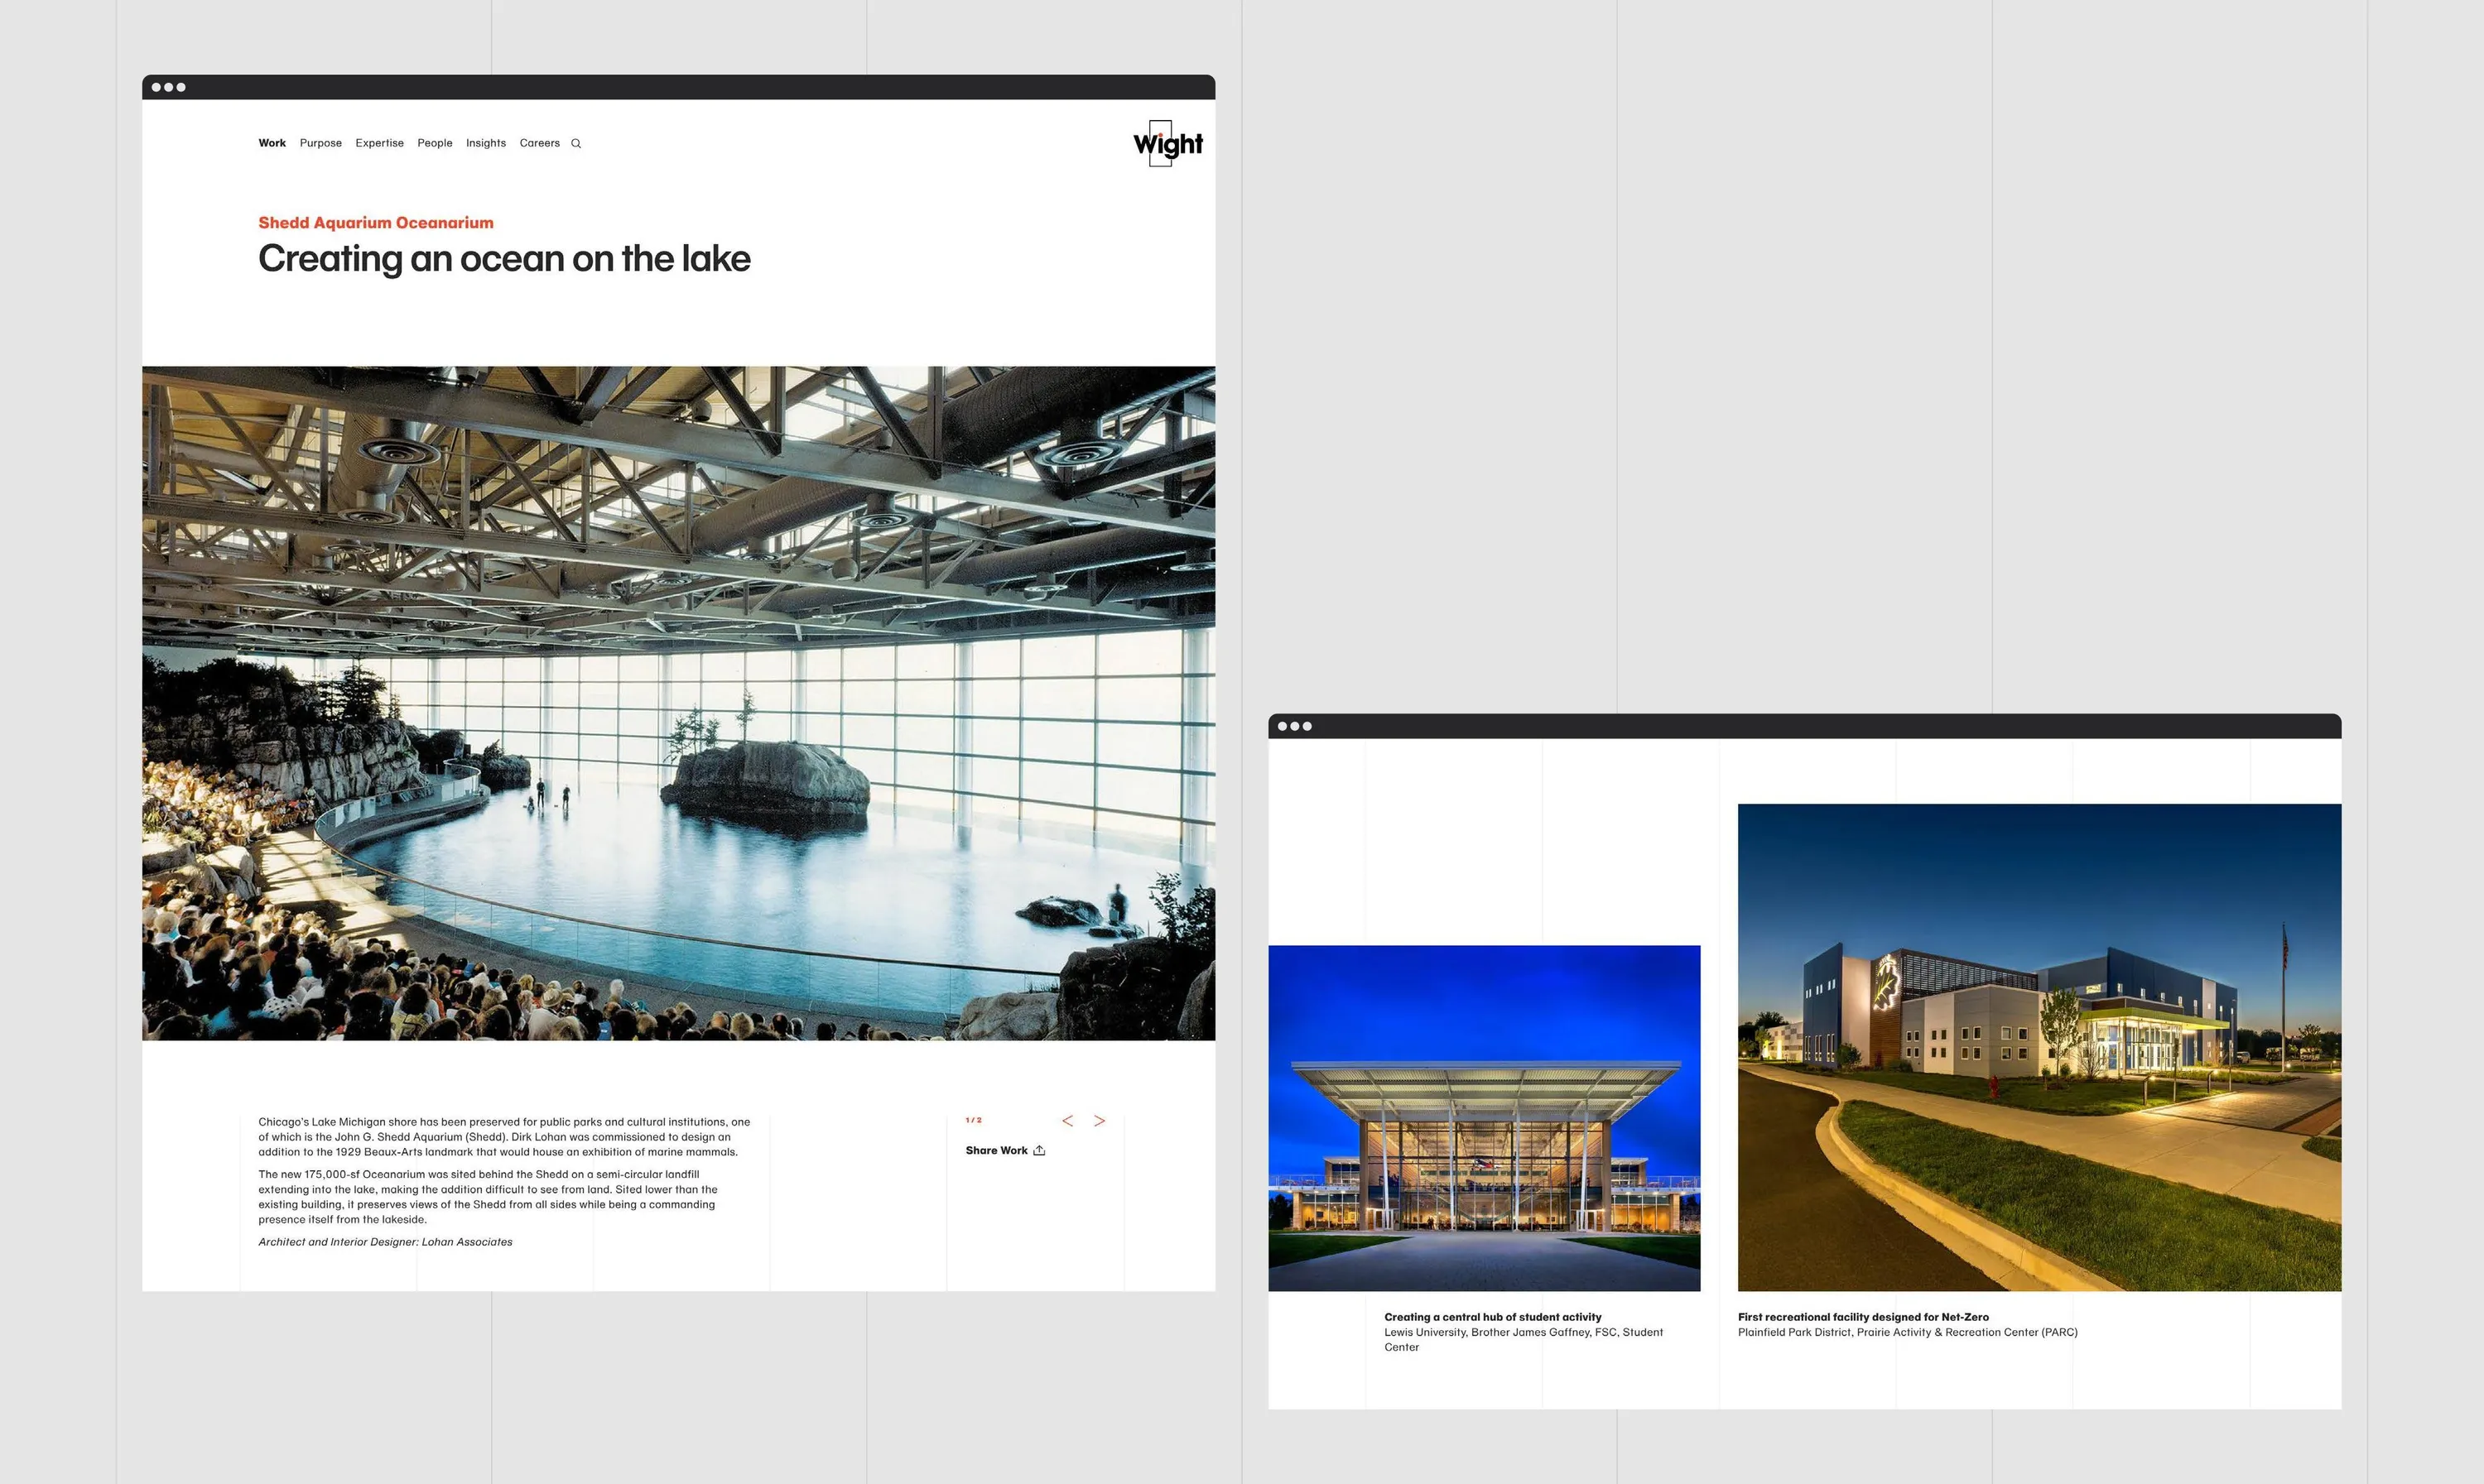Advance to next slide arrow

point(1100,1121)
